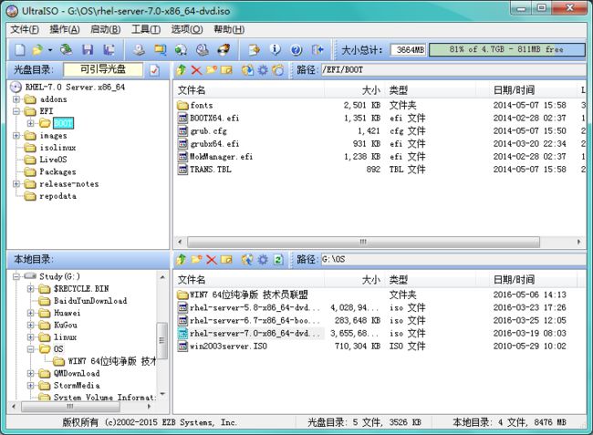Image resolution: width=593 pixels, height=435 pixels.
Task: Click New Folder icon in the image pane toolbar
Action: [212, 70]
